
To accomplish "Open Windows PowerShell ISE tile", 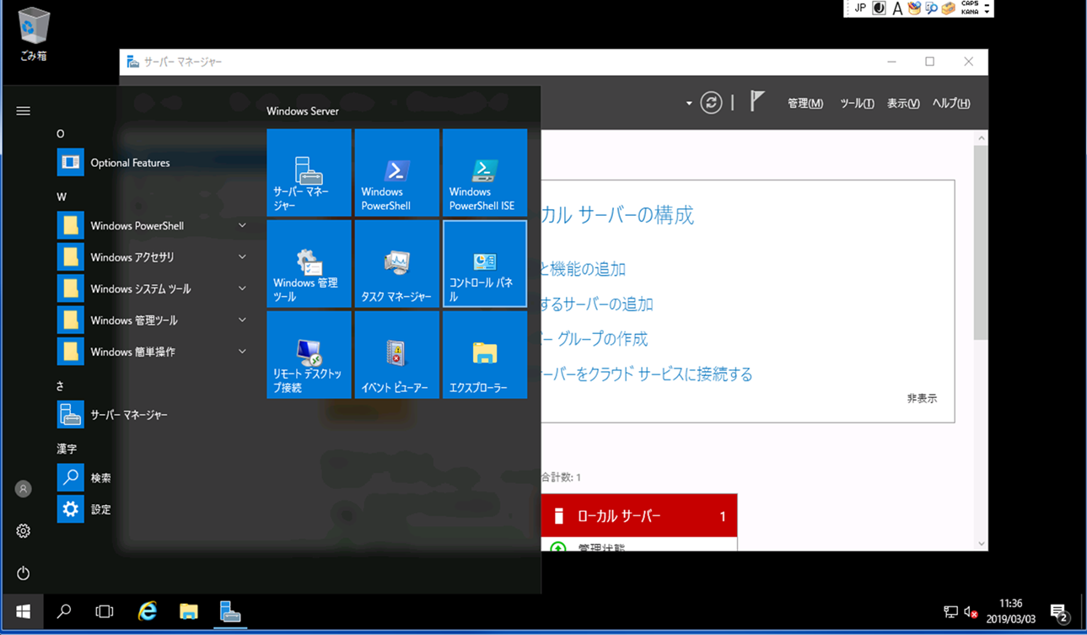I will (485, 172).
